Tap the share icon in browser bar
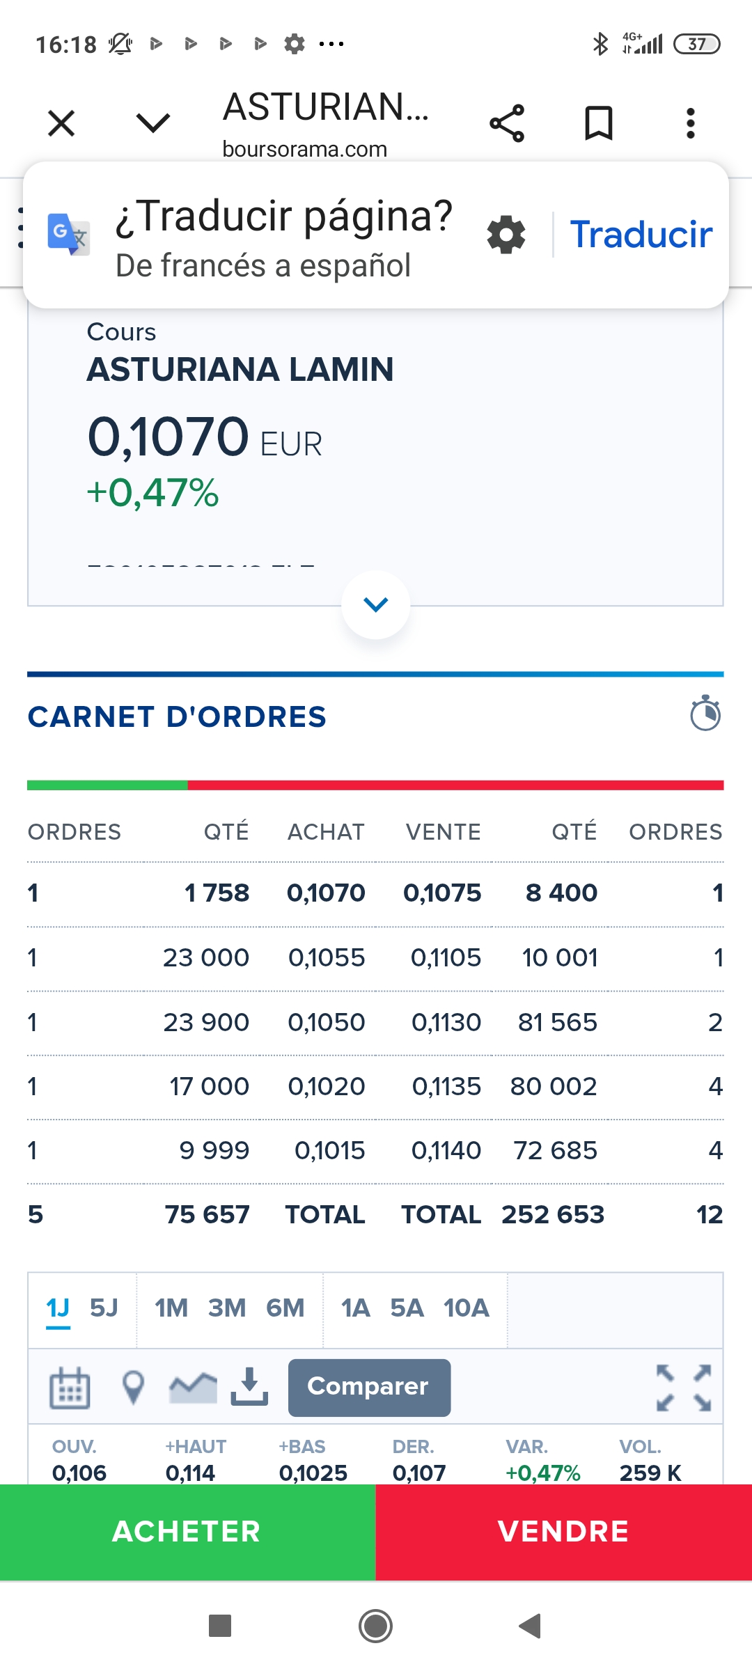The height and width of the screenshot is (1671, 752). click(x=507, y=124)
